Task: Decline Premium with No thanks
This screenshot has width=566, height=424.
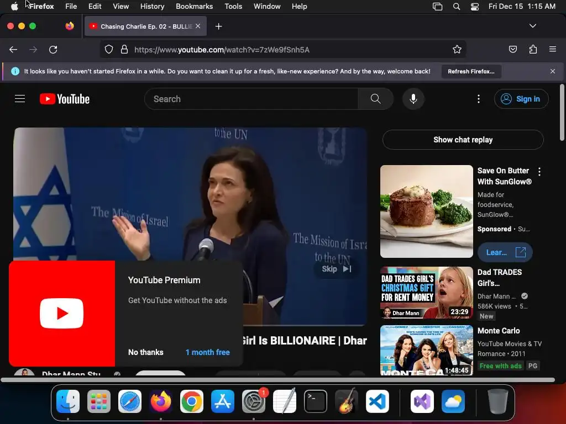Action: coord(145,352)
